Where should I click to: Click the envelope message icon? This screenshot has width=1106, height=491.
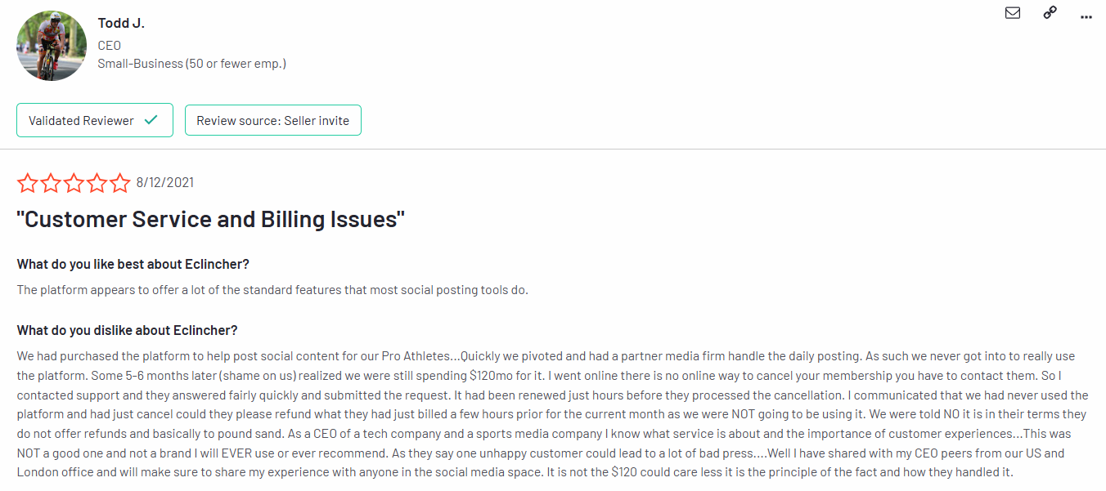point(1013,13)
